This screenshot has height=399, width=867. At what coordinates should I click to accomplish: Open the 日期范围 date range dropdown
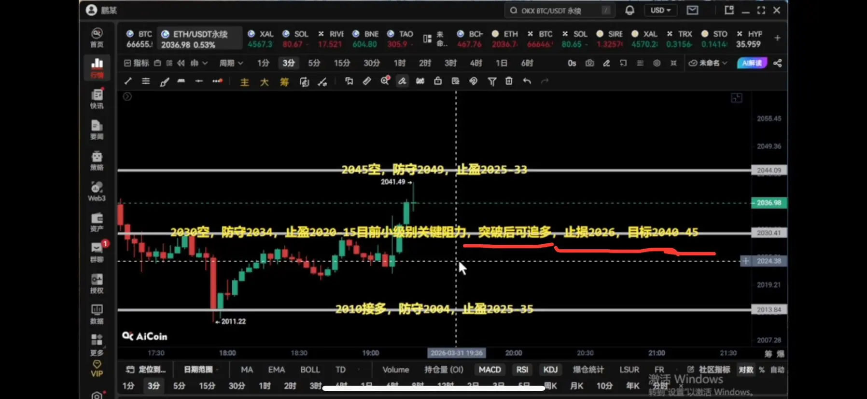coord(200,370)
